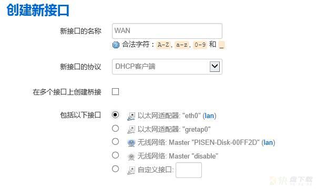Click the wireless icon for PISEN-Disk-00FF2D
This screenshot has width=316, height=190.
(x=131, y=143)
